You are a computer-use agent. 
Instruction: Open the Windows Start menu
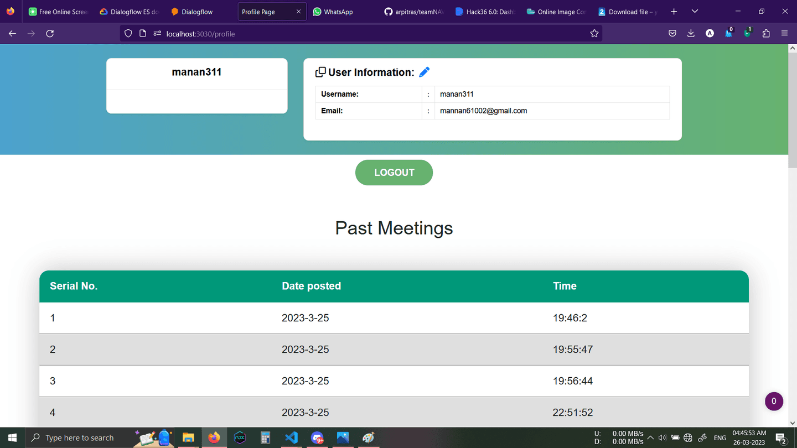click(12, 437)
